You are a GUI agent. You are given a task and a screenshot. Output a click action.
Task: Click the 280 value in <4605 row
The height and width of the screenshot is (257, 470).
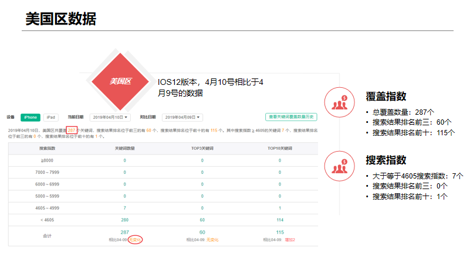pos(124,220)
